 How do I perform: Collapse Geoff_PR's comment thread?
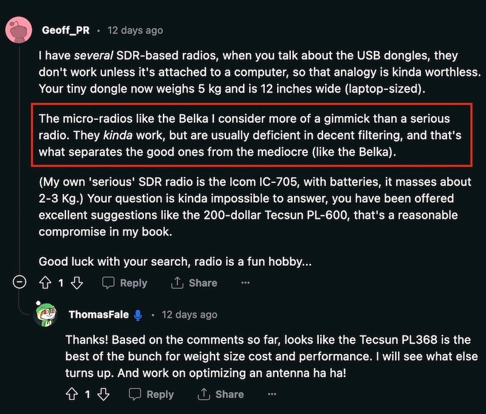tap(19, 283)
